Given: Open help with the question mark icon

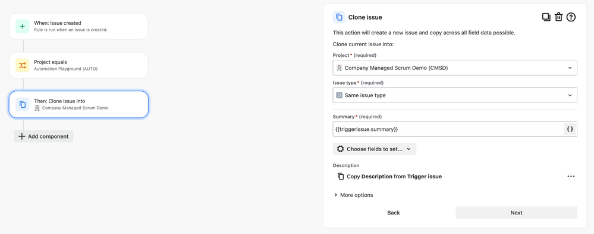Looking at the screenshot, I should tap(571, 17).
